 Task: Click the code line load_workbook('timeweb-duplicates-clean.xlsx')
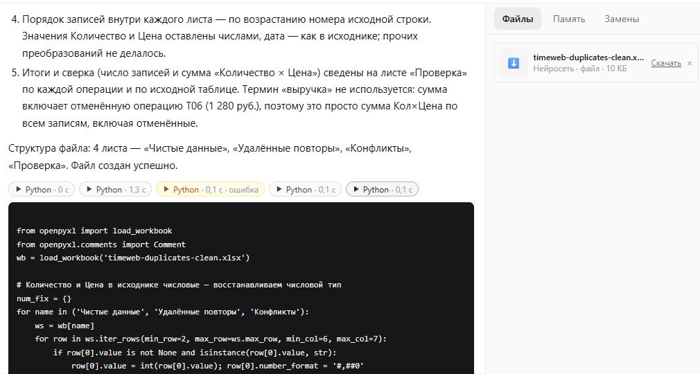tap(133, 258)
